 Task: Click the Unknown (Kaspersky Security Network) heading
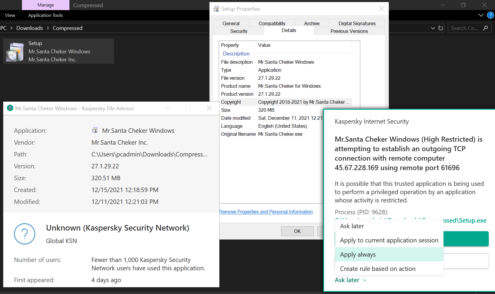(118, 228)
